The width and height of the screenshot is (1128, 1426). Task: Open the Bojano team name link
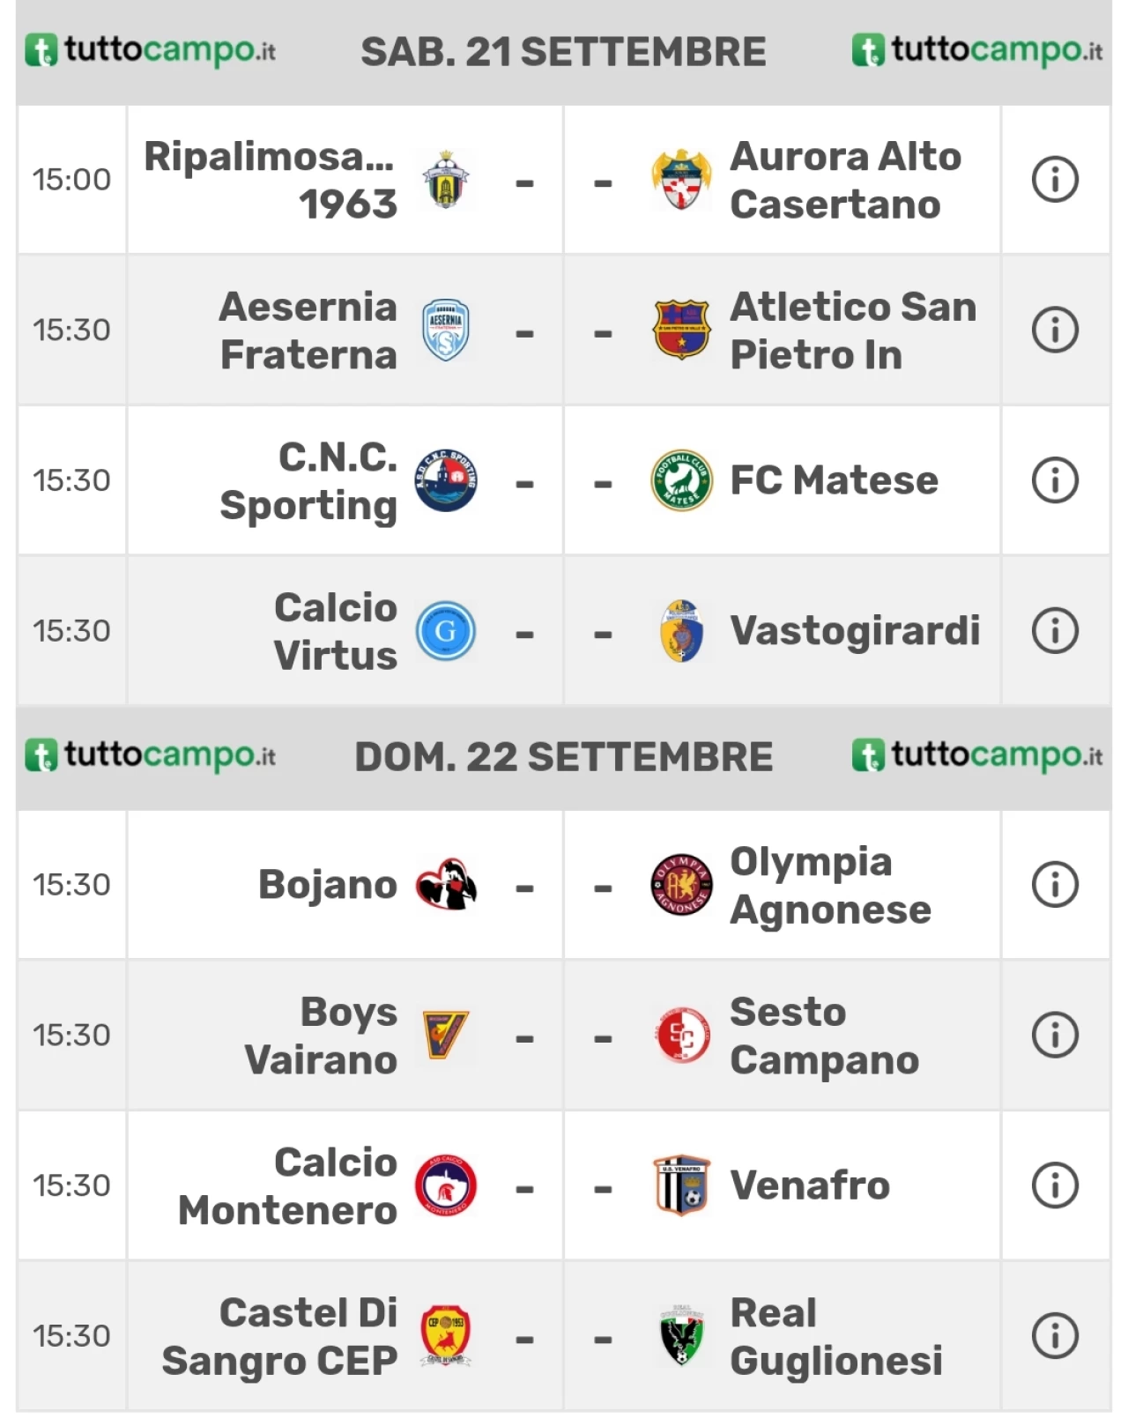[328, 885]
